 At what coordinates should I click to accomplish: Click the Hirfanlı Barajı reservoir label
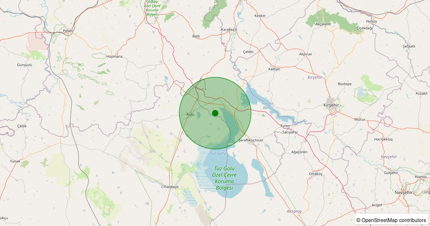tap(268, 105)
